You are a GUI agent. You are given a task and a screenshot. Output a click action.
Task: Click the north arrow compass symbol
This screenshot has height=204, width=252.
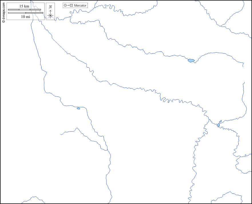coord(50,15)
